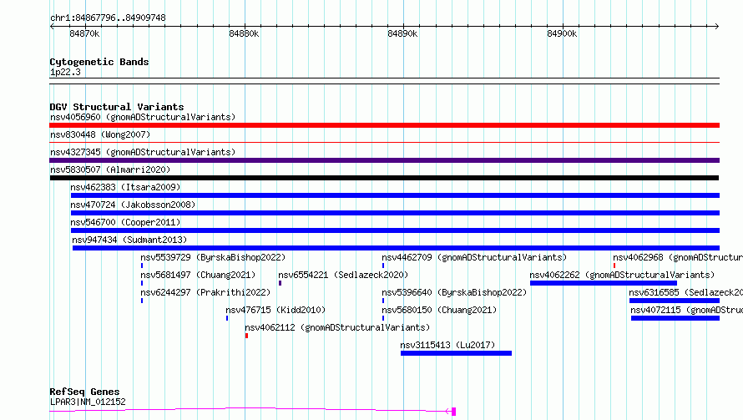Open the RefSeq Genes track heading
The image size is (743, 420).
click(x=84, y=392)
